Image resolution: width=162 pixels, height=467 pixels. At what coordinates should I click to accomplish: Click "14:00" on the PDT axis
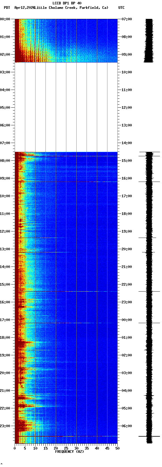pos(5,267)
